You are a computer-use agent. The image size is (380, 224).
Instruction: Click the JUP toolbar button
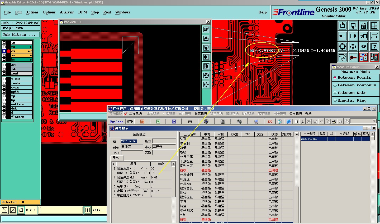(190, 121)
